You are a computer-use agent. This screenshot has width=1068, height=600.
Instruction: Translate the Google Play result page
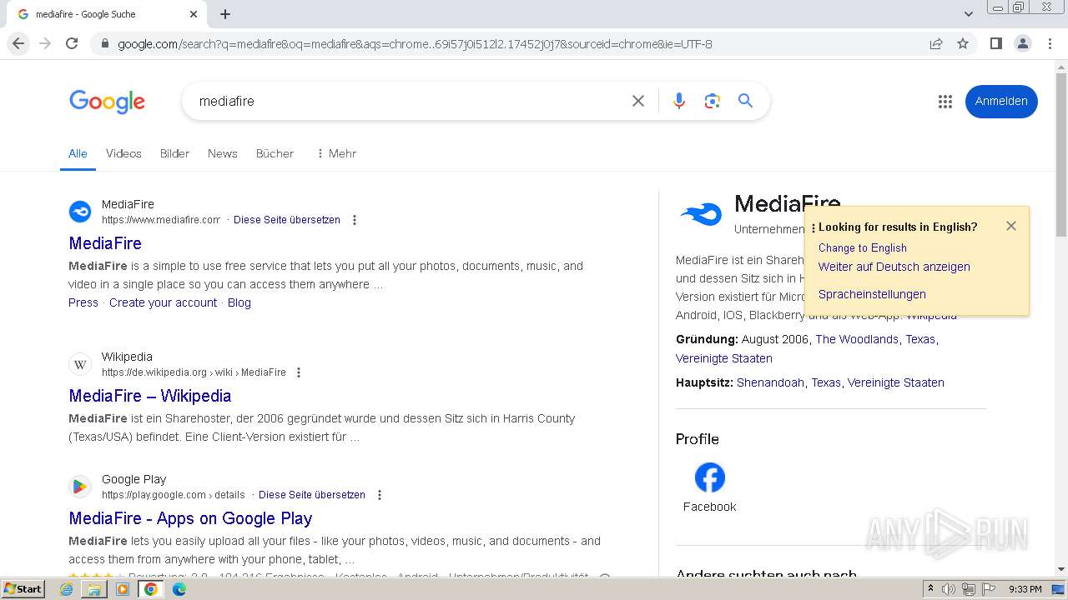(x=312, y=495)
